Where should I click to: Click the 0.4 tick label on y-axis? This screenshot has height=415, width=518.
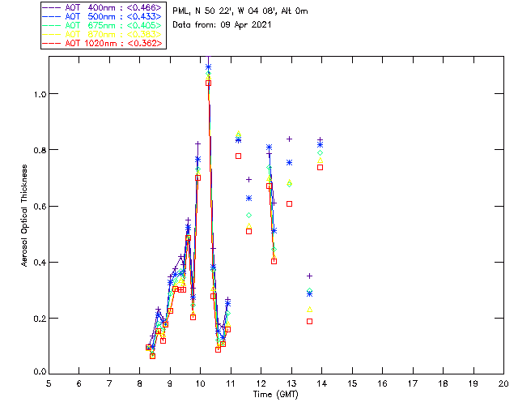[40, 263]
